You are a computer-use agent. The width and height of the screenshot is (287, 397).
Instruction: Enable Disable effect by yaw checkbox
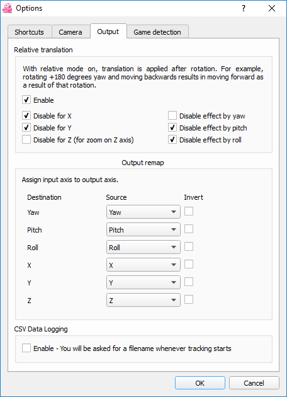coord(172,116)
